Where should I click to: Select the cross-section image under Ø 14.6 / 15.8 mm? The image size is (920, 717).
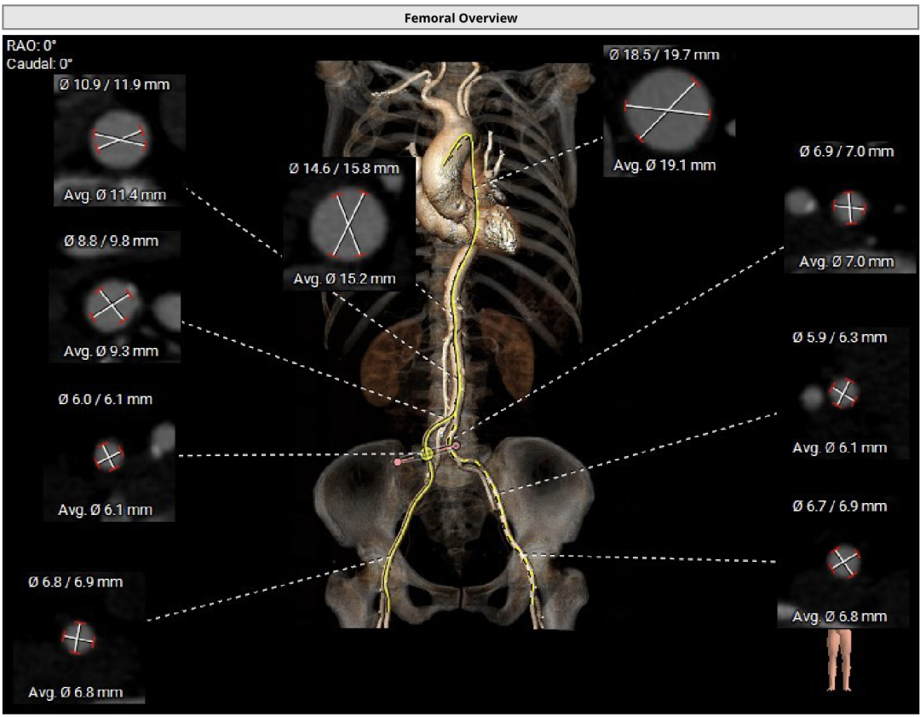[x=348, y=223]
